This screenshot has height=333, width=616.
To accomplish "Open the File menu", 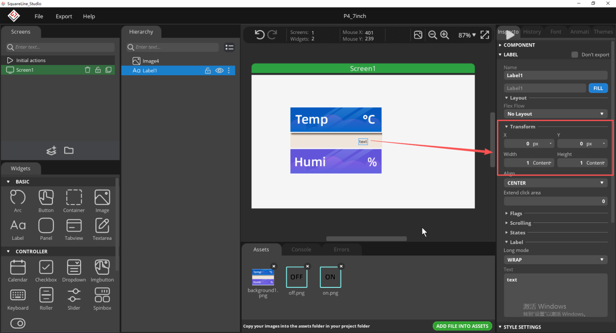I will pos(39,17).
